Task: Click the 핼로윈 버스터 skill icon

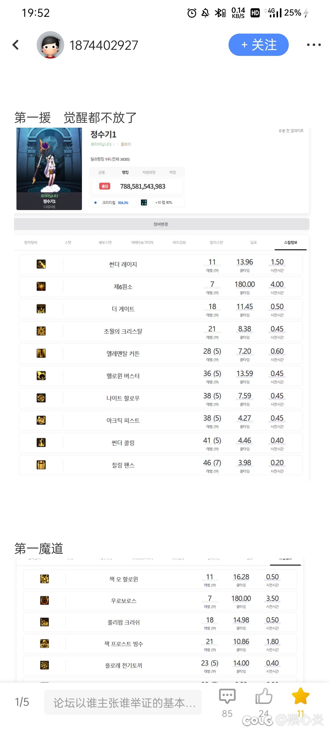Action: tap(41, 376)
